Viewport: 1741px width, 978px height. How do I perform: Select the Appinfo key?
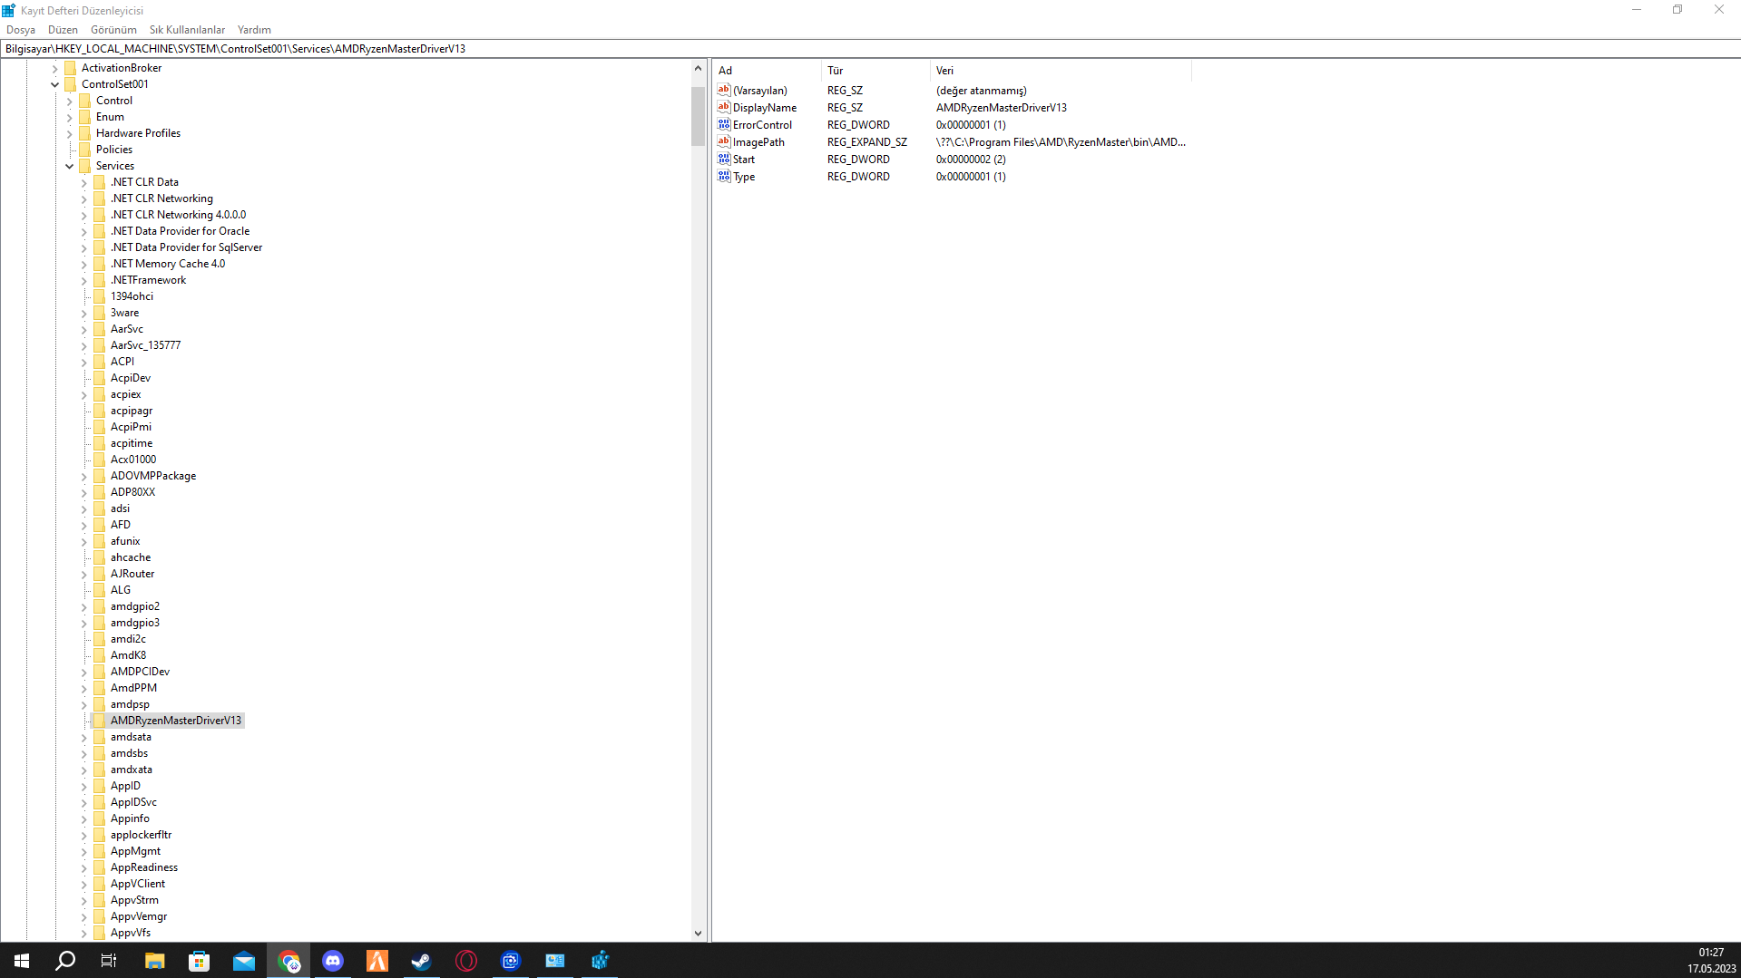(130, 818)
